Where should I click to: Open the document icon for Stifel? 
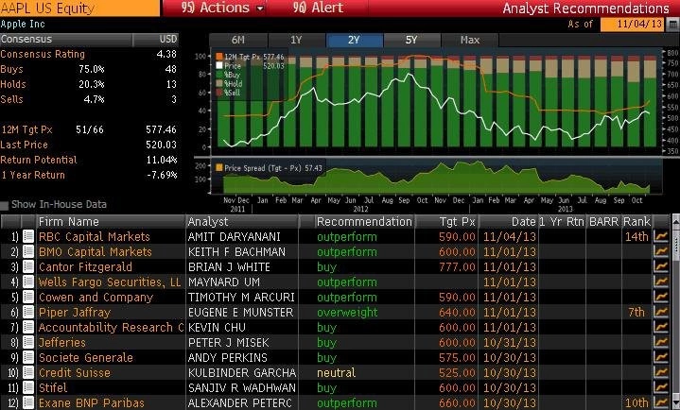28,388
